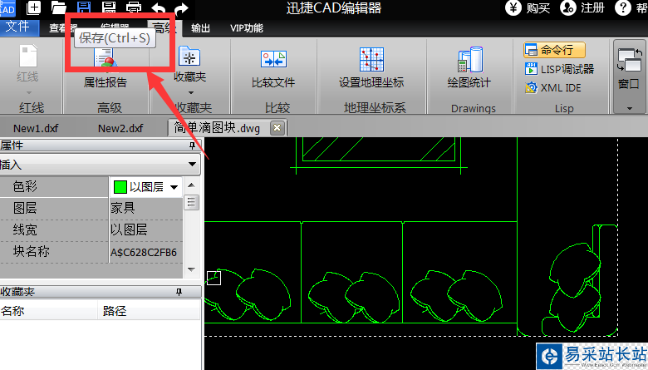Expand the 收藏夹 ribbon dropdown arrow
Image resolution: width=648 pixels, height=370 pixels.
190,92
